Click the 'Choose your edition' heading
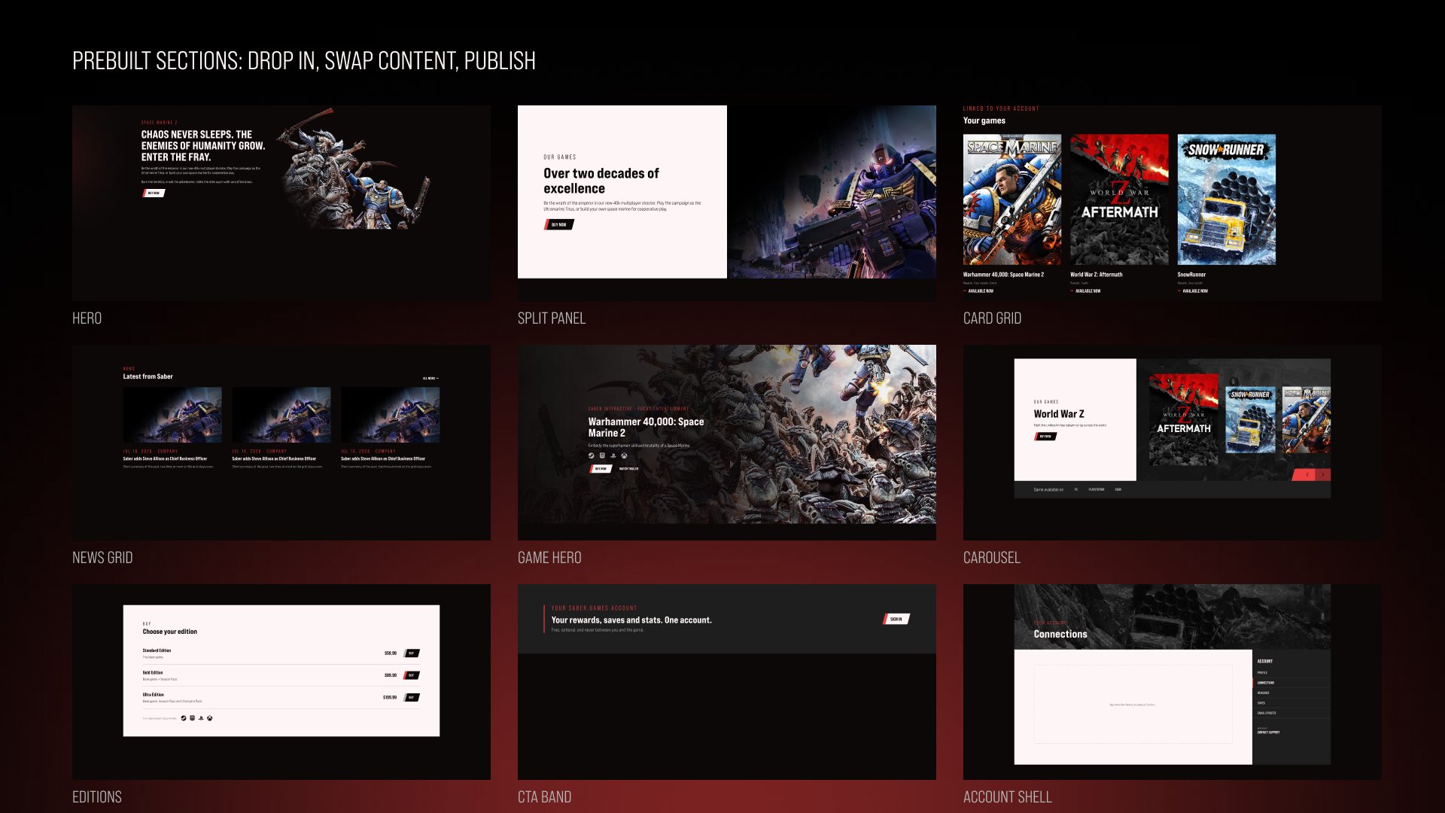This screenshot has height=813, width=1445. point(170,632)
